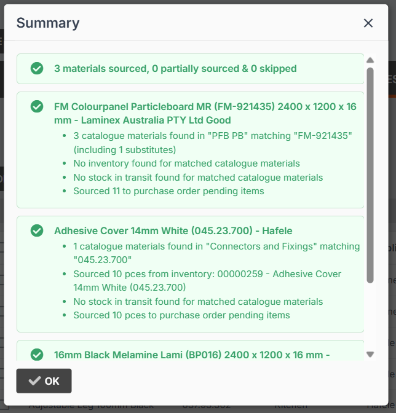Click the 'Adhesive Cover 14mm White (045.23.700) - Hafele' heading
The image size is (396, 413).
pyautogui.click(x=173, y=230)
